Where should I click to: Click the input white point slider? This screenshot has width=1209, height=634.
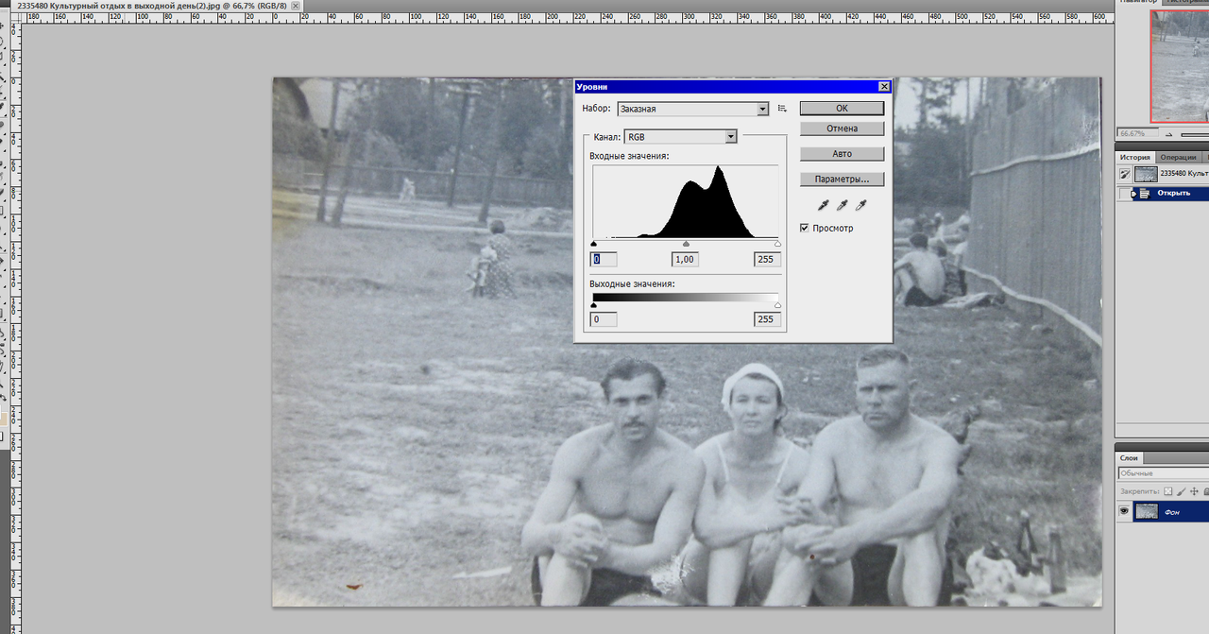[x=777, y=244]
